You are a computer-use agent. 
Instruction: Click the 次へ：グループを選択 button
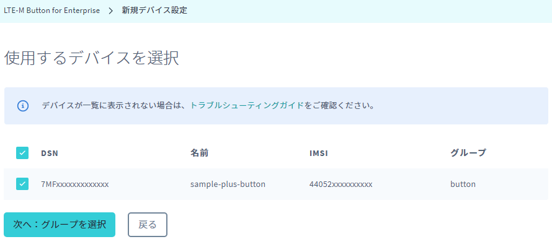[x=60, y=225]
